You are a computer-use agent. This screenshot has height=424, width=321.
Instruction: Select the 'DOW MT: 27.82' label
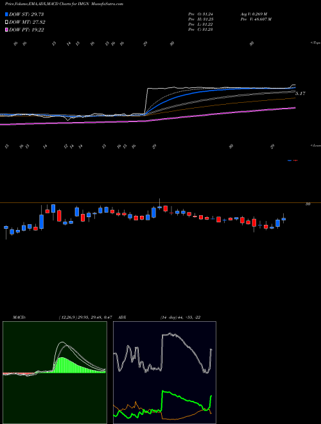click(27, 22)
